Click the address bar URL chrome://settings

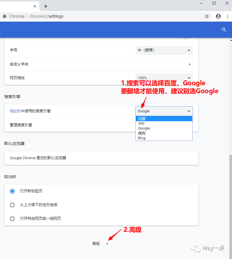(46, 16)
